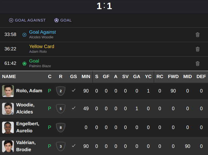
Task: Click Adam Rolo's P status in C column
Action: [49, 91]
